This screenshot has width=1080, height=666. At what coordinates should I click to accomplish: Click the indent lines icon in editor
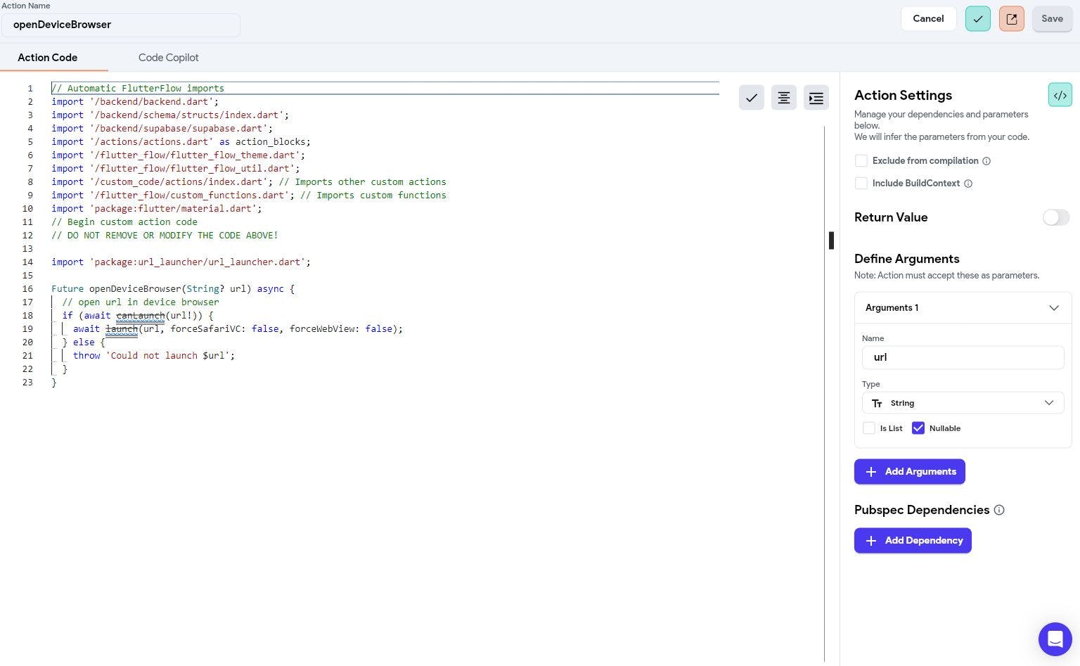(x=816, y=98)
